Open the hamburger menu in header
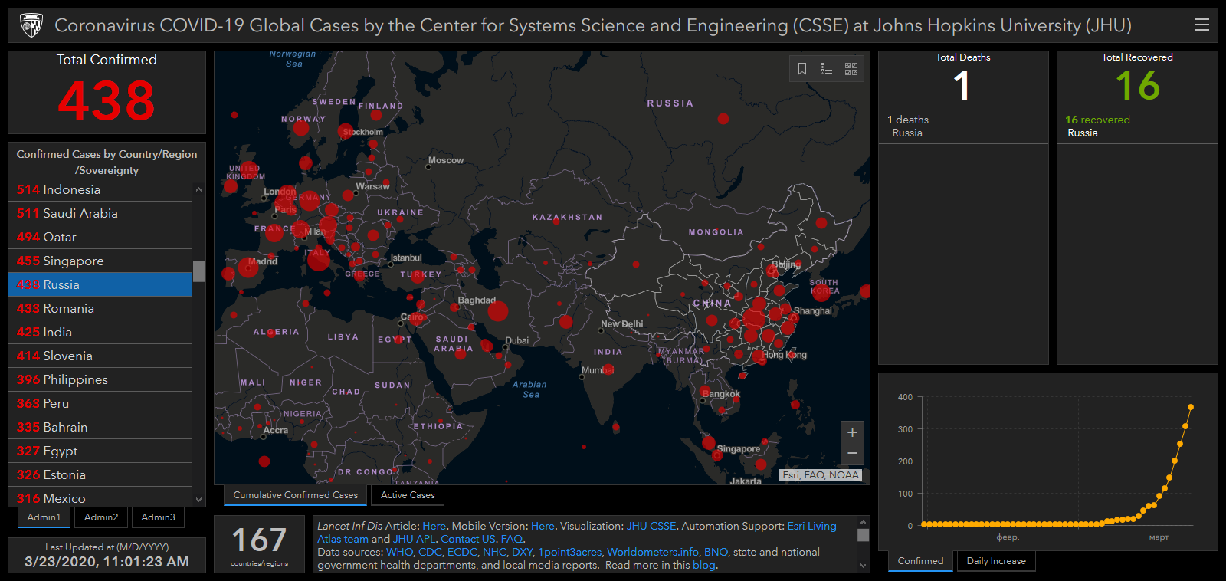The height and width of the screenshot is (581, 1226). click(x=1202, y=25)
